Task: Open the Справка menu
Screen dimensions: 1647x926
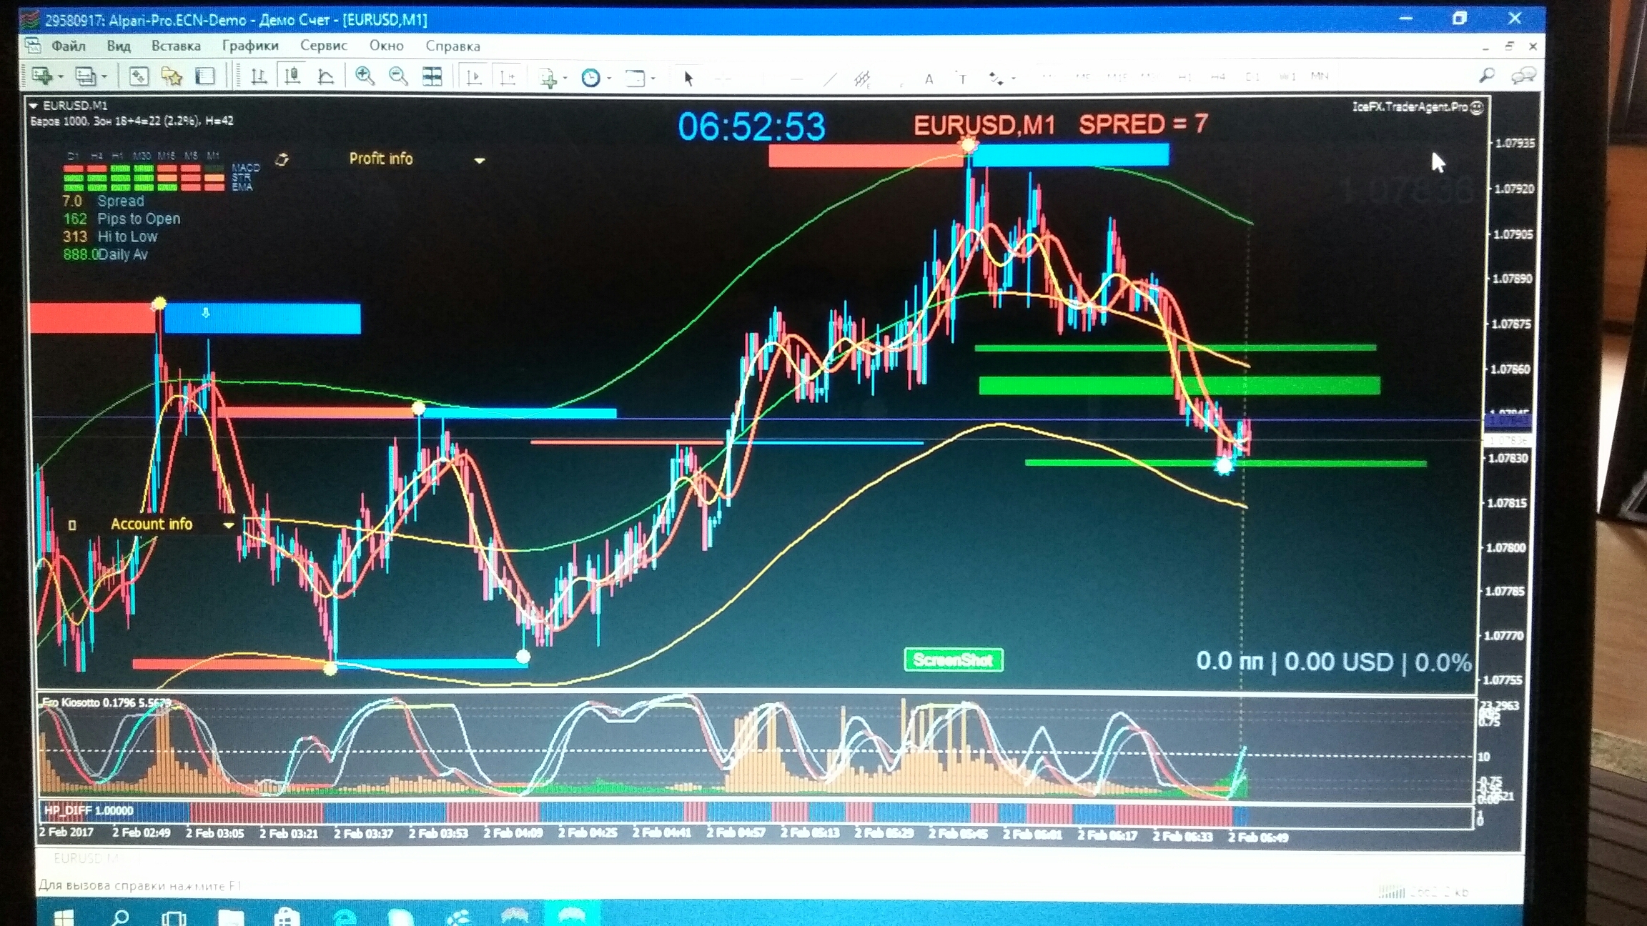Action: (x=453, y=46)
